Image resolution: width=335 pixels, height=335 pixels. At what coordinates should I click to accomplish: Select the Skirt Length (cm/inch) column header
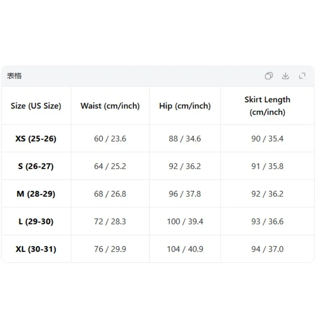(268, 106)
